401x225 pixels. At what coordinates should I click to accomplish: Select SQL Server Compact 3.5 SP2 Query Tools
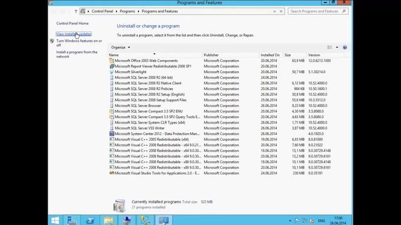point(220,117)
